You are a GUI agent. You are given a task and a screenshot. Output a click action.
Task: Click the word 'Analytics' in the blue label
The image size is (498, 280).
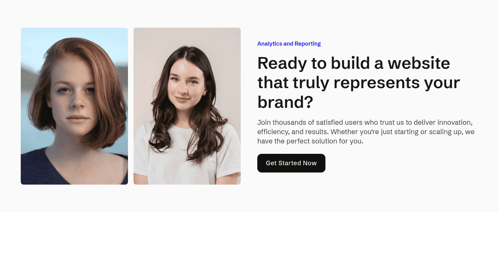pyautogui.click(x=270, y=44)
